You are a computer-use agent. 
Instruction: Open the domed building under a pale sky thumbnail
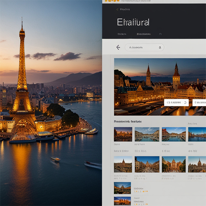pyautogui.click(x=123, y=164)
